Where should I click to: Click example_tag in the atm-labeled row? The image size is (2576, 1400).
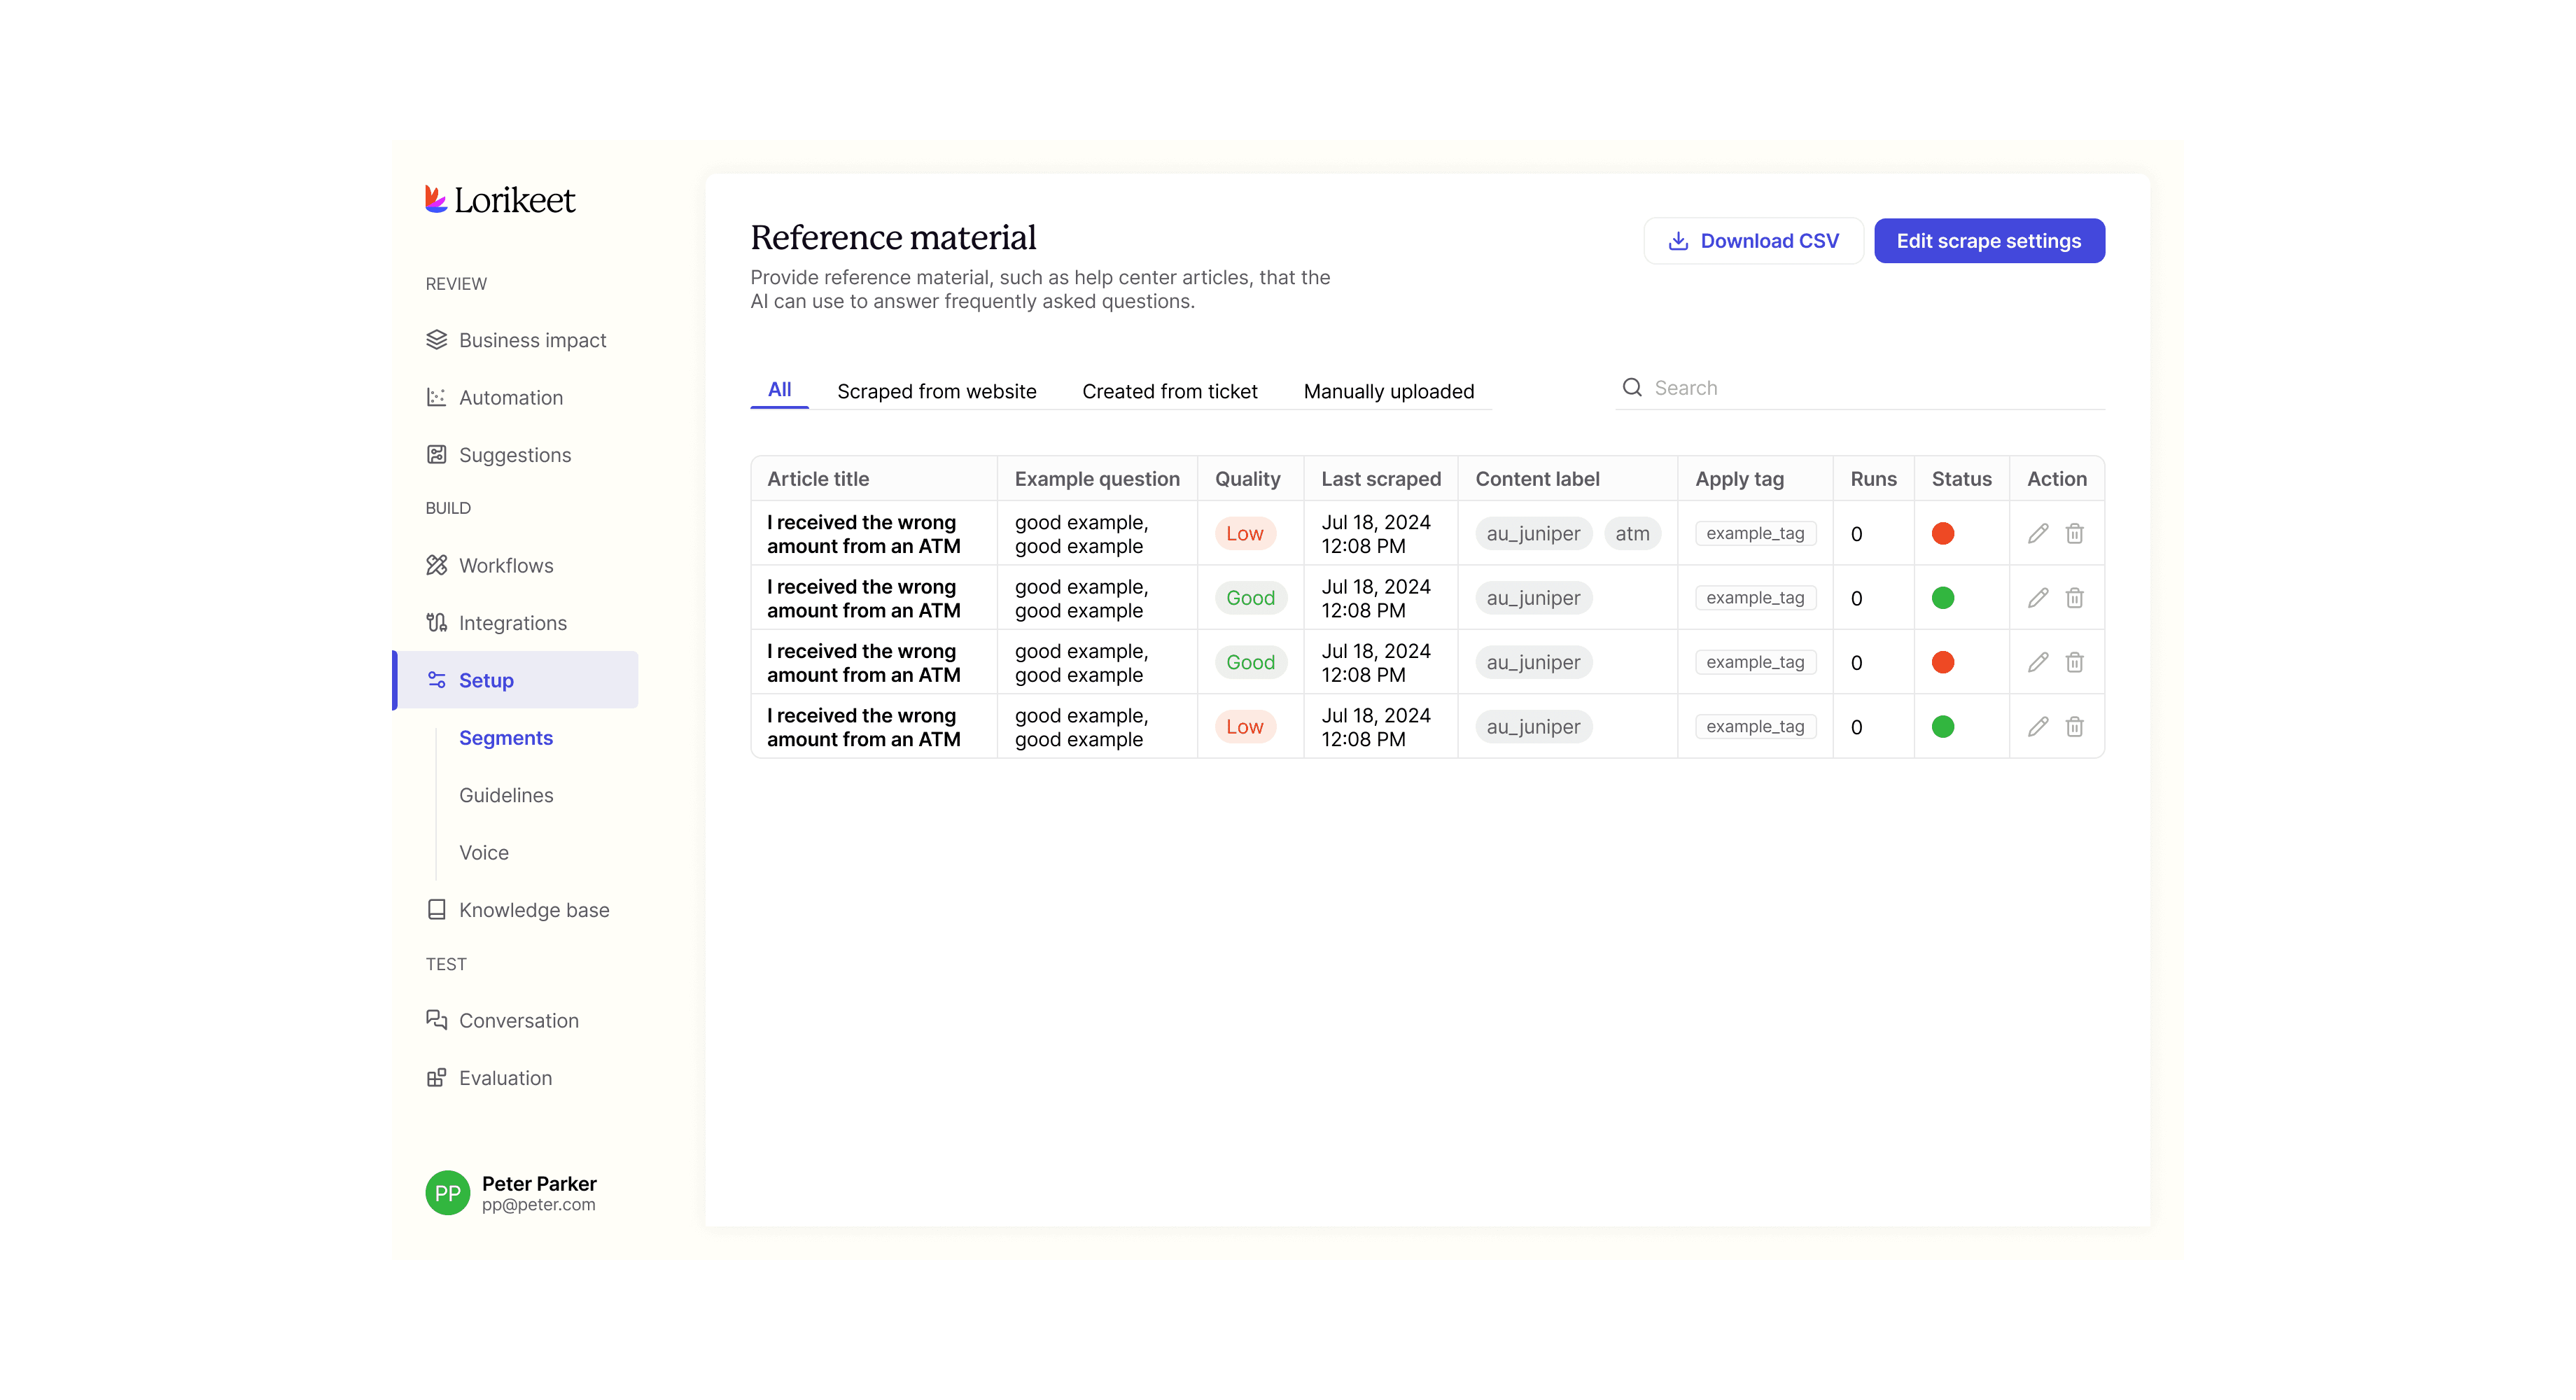(x=1755, y=534)
